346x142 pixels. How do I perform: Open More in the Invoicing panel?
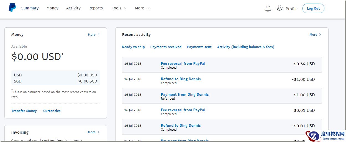[x=94, y=132]
